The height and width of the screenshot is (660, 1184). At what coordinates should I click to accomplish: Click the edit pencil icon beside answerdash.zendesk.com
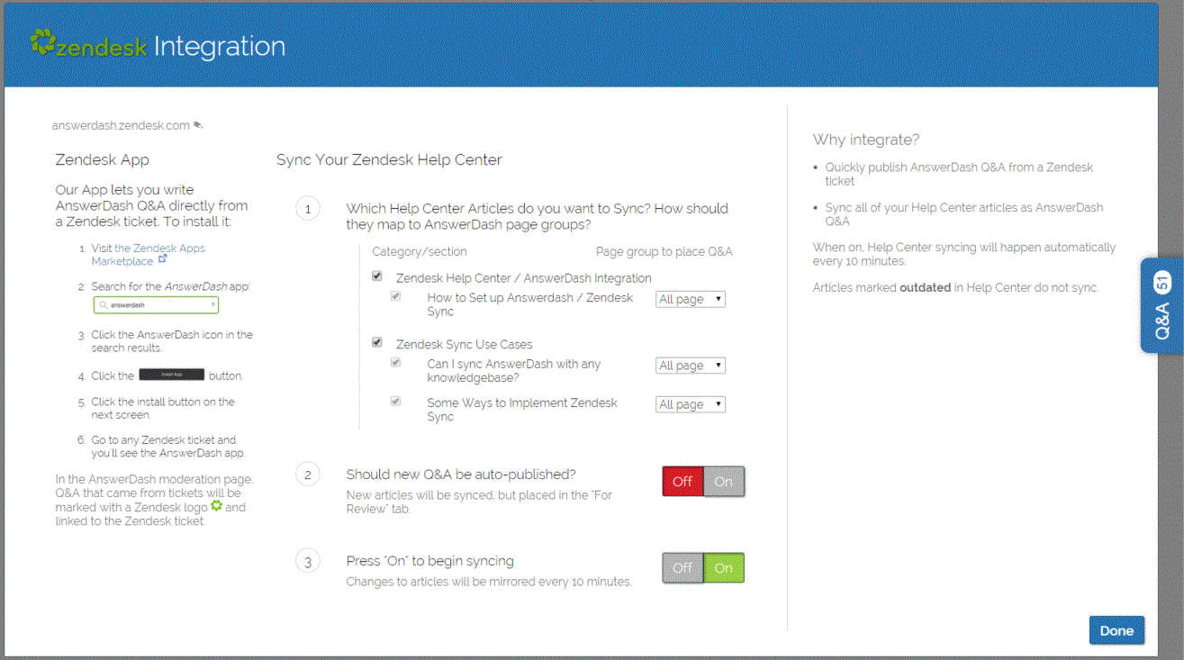click(198, 125)
